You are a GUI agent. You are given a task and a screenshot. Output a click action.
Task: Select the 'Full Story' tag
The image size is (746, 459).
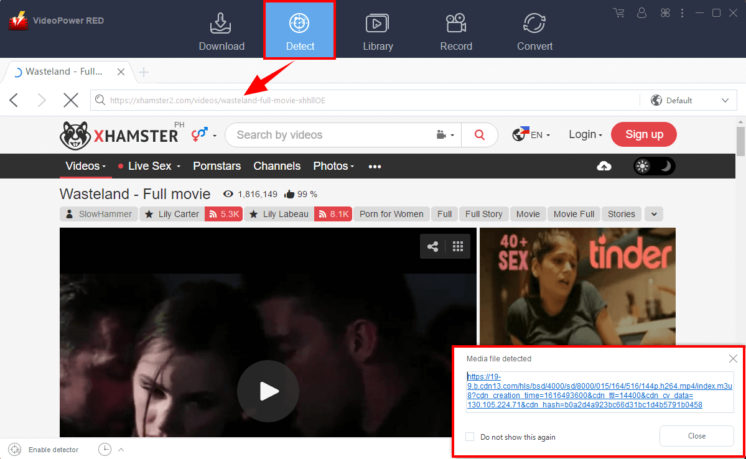tap(483, 214)
